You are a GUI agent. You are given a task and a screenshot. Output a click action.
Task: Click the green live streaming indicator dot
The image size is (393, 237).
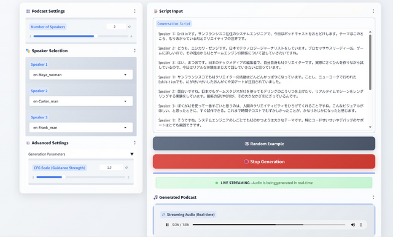point(217,183)
